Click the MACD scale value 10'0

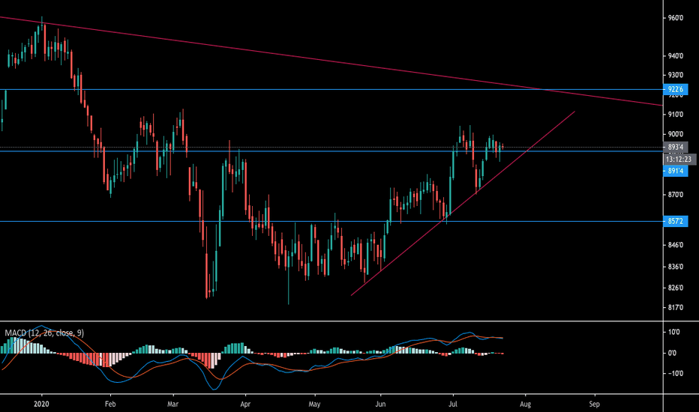pos(673,333)
